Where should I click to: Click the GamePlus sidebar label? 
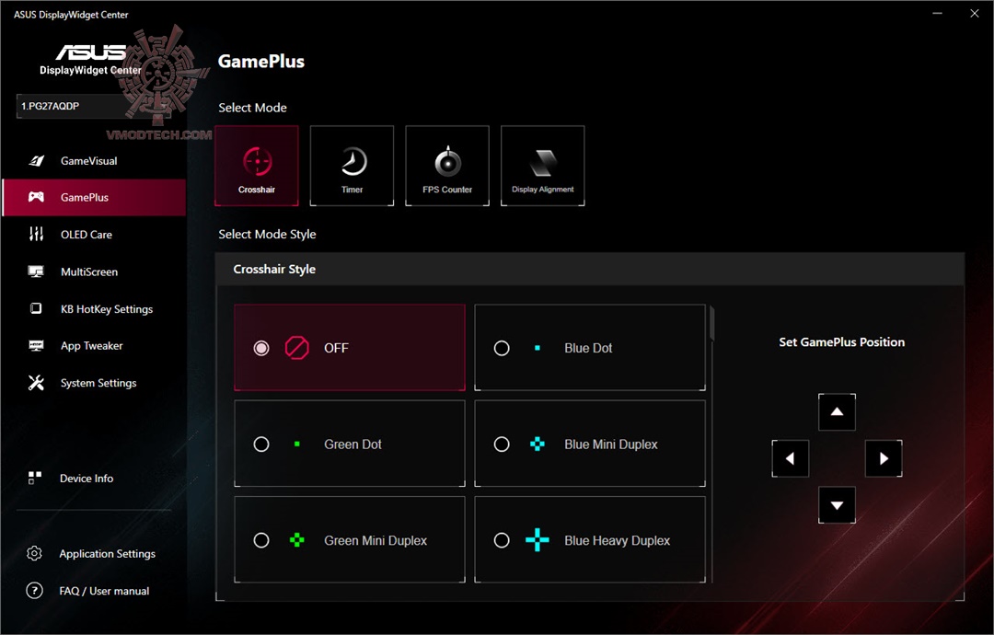tap(85, 198)
